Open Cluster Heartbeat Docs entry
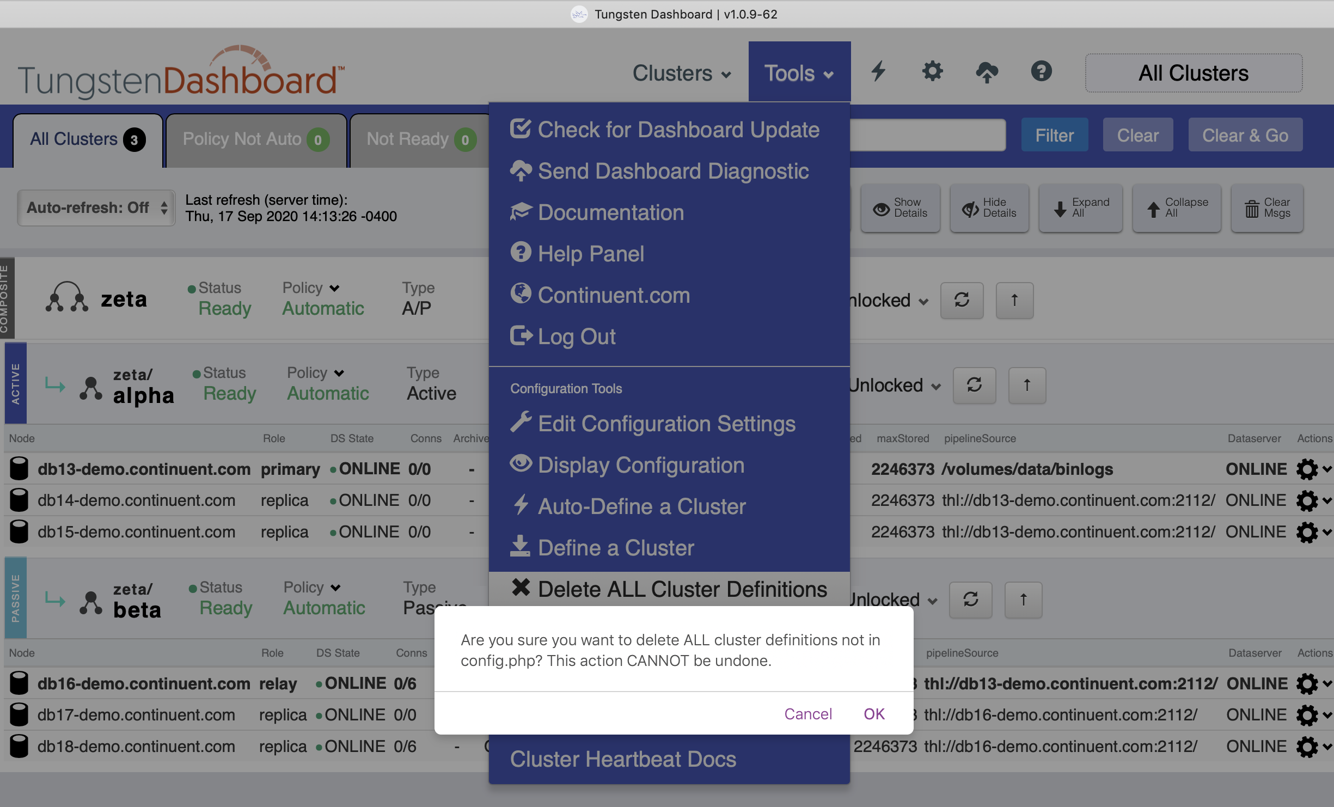This screenshot has height=807, width=1334. point(669,759)
